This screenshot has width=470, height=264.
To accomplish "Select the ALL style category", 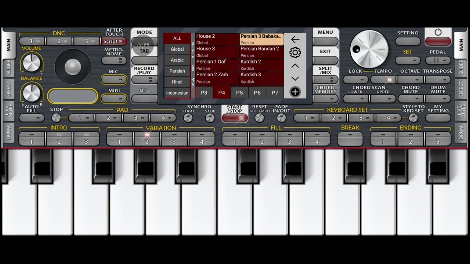I will tap(177, 38).
